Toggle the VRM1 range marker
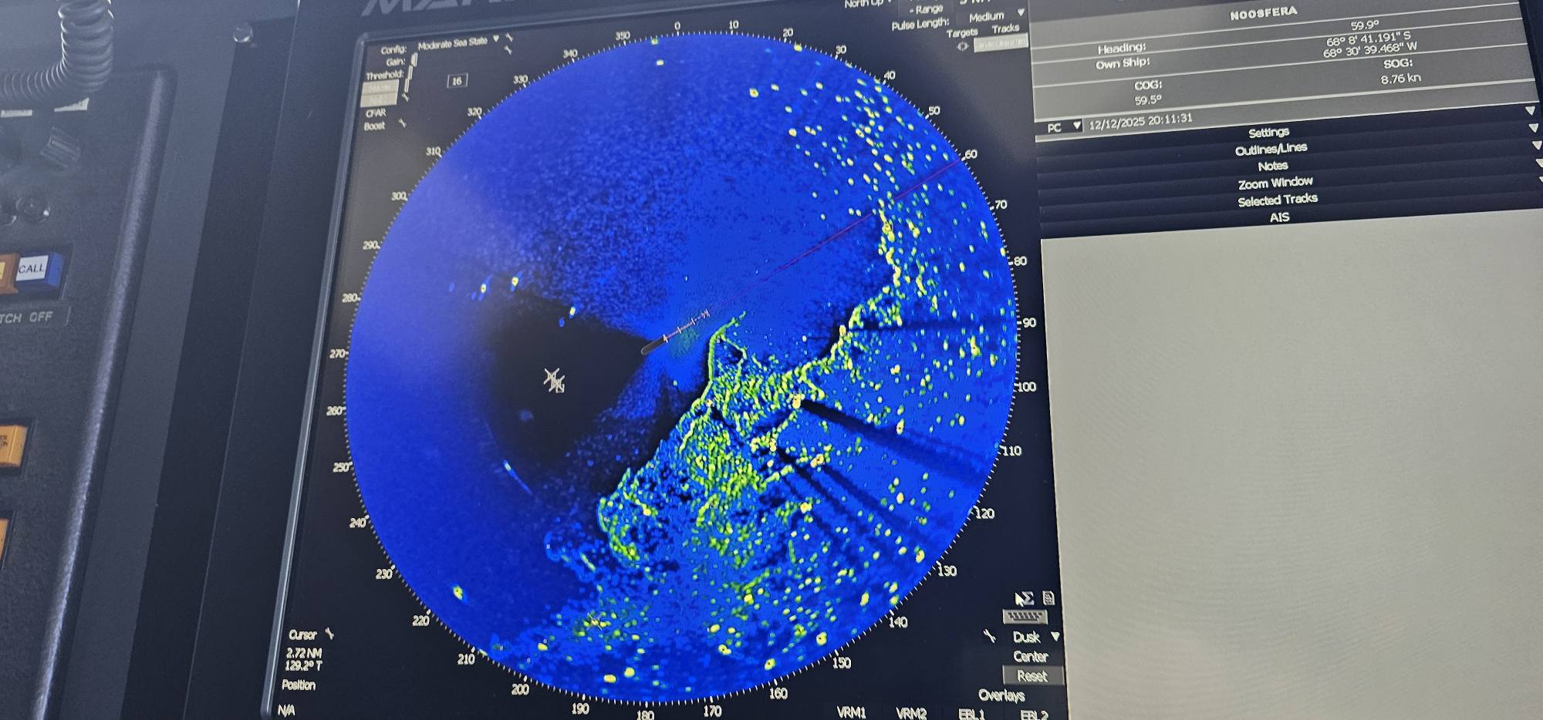 click(851, 712)
